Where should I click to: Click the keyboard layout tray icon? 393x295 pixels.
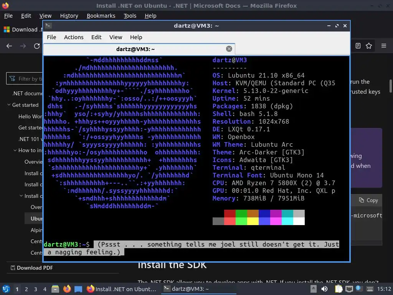click(x=370, y=289)
